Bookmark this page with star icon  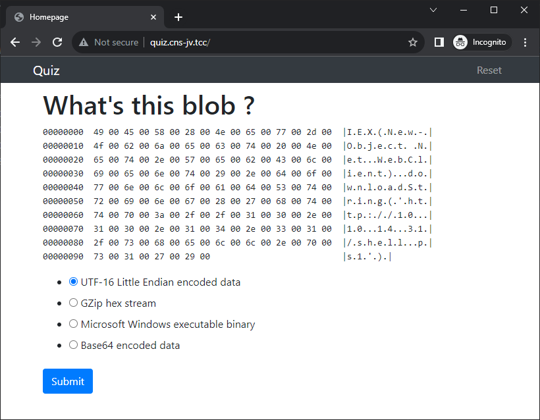coord(413,42)
